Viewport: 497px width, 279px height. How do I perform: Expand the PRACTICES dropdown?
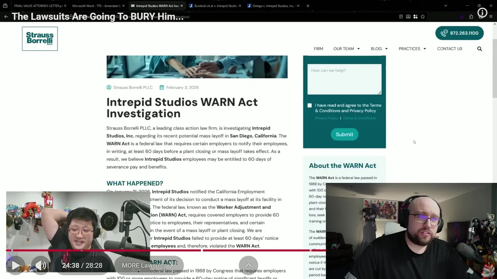412,49
